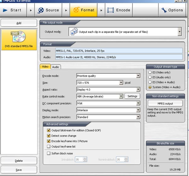Viewport: 189px width, 176px height.
Task: Select the Video tab
Action: coord(45,67)
